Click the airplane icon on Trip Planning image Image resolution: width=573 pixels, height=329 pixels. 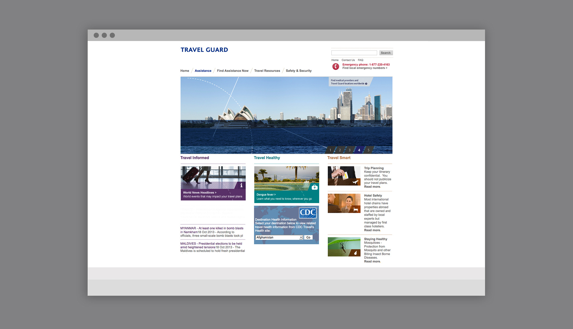[355, 182]
